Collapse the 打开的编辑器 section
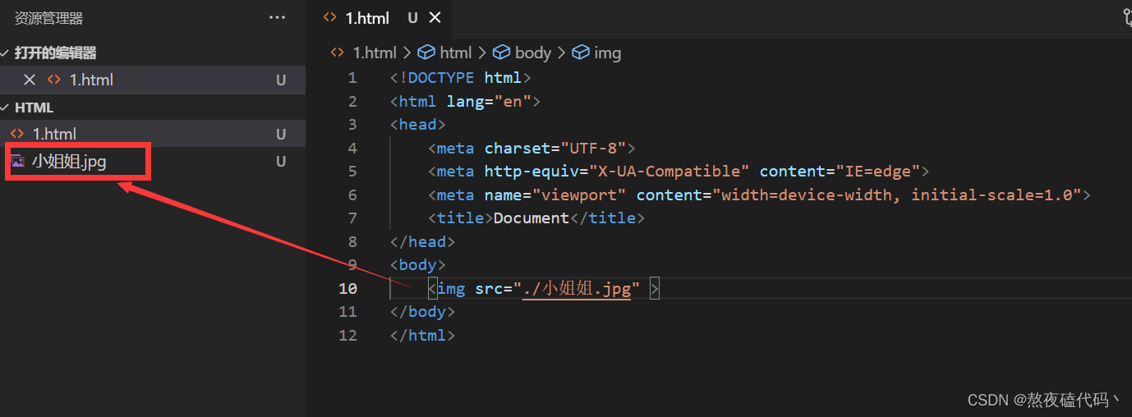 pyautogui.click(x=7, y=53)
